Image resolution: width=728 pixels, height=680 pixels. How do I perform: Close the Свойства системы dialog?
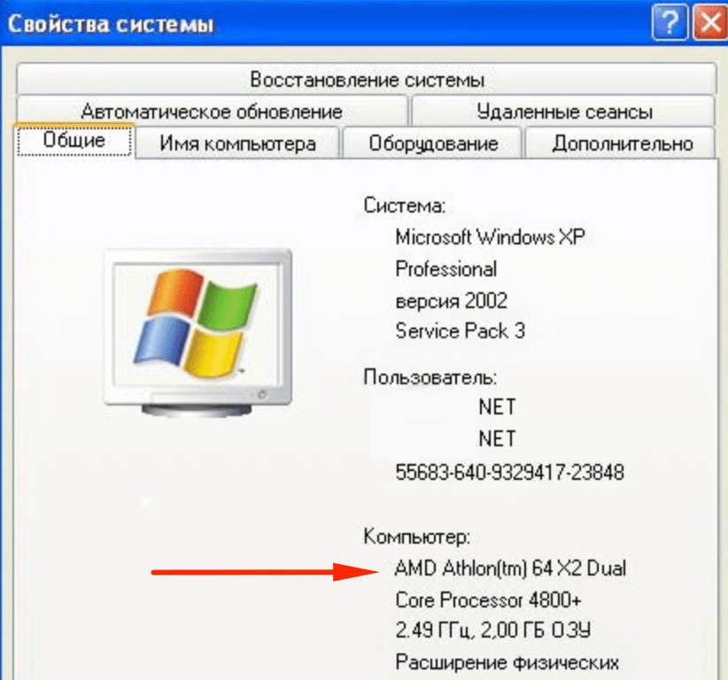710,22
